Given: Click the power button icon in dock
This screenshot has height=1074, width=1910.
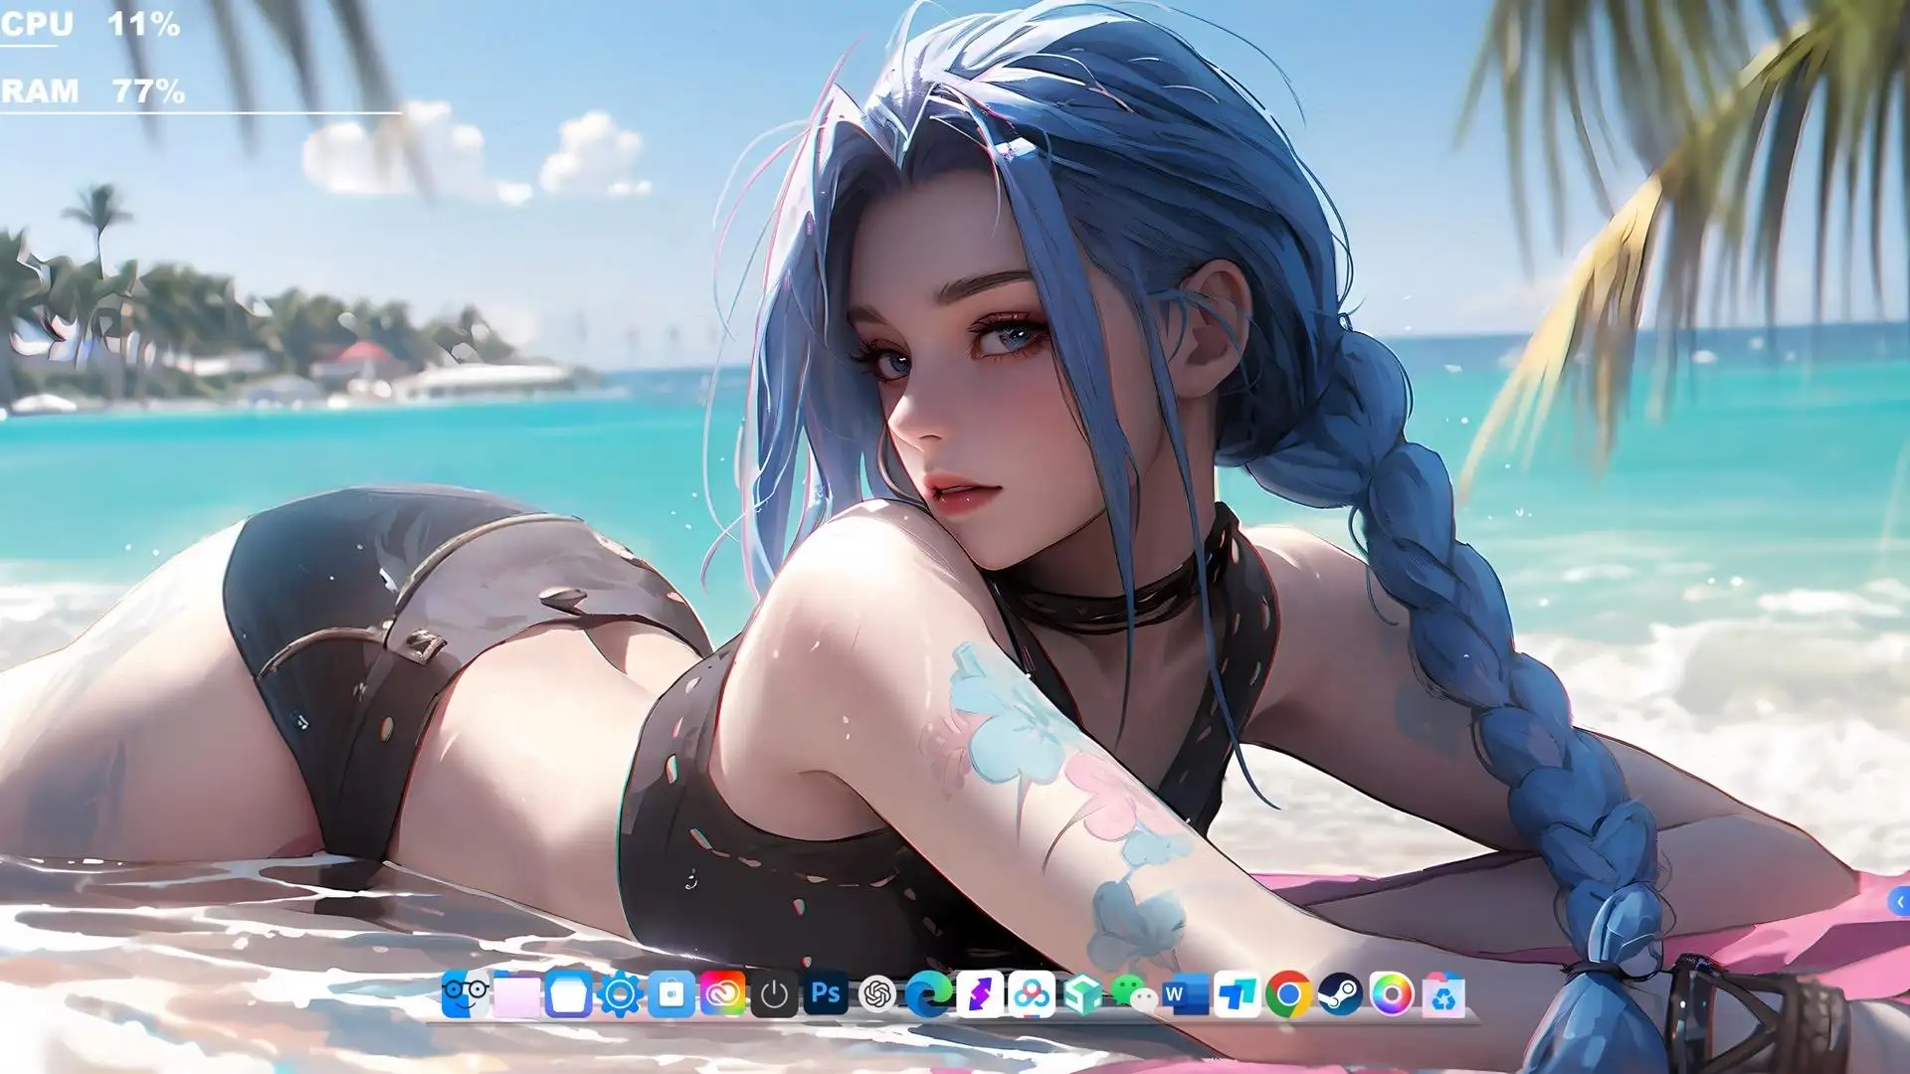Looking at the screenshot, I should click(774, 993).
